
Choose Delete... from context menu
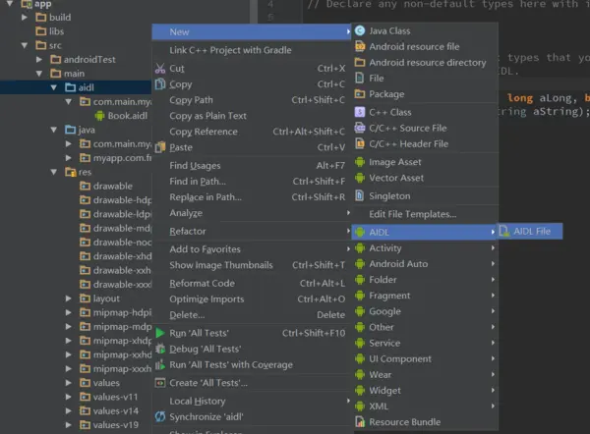(x=252, y=315)
